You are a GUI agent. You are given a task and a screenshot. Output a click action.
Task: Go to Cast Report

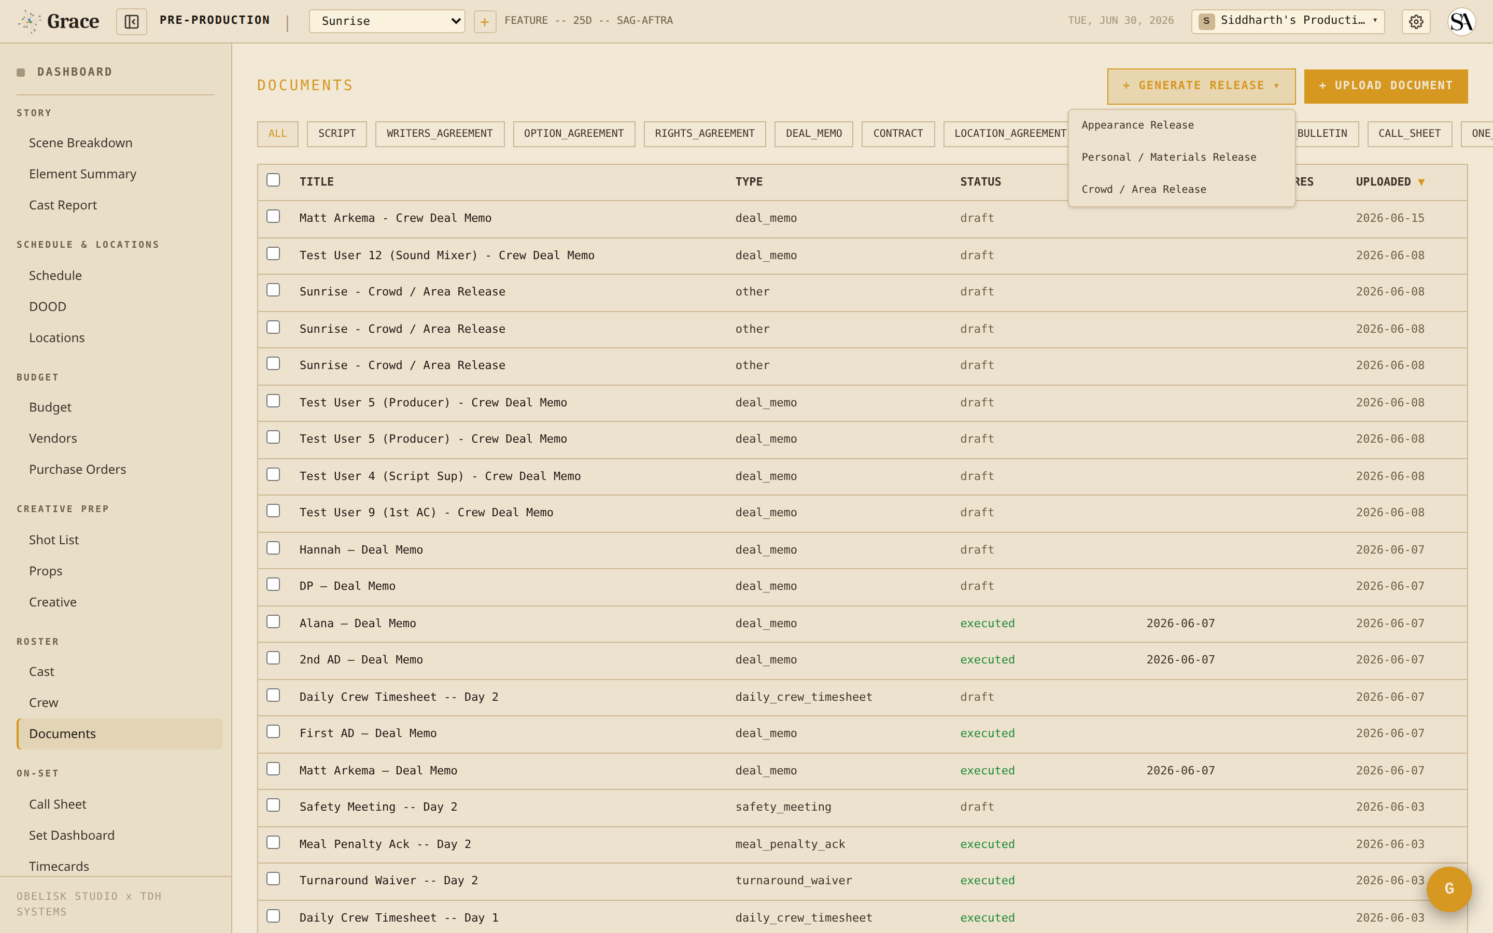63,205
